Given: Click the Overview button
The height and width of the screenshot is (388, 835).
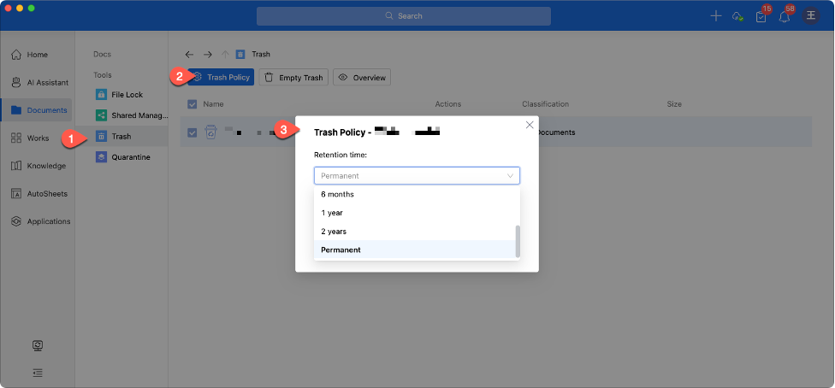Looking at the screenshot, I should click(x=361, y=78).
